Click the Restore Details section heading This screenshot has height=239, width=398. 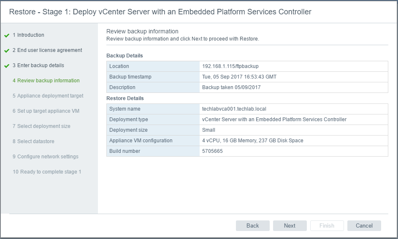click(125, 98)
